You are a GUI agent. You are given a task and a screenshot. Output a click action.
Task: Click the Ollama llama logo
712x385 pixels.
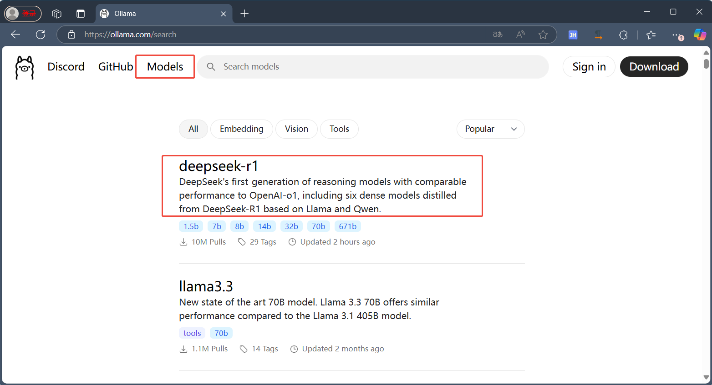pos(25,67)
